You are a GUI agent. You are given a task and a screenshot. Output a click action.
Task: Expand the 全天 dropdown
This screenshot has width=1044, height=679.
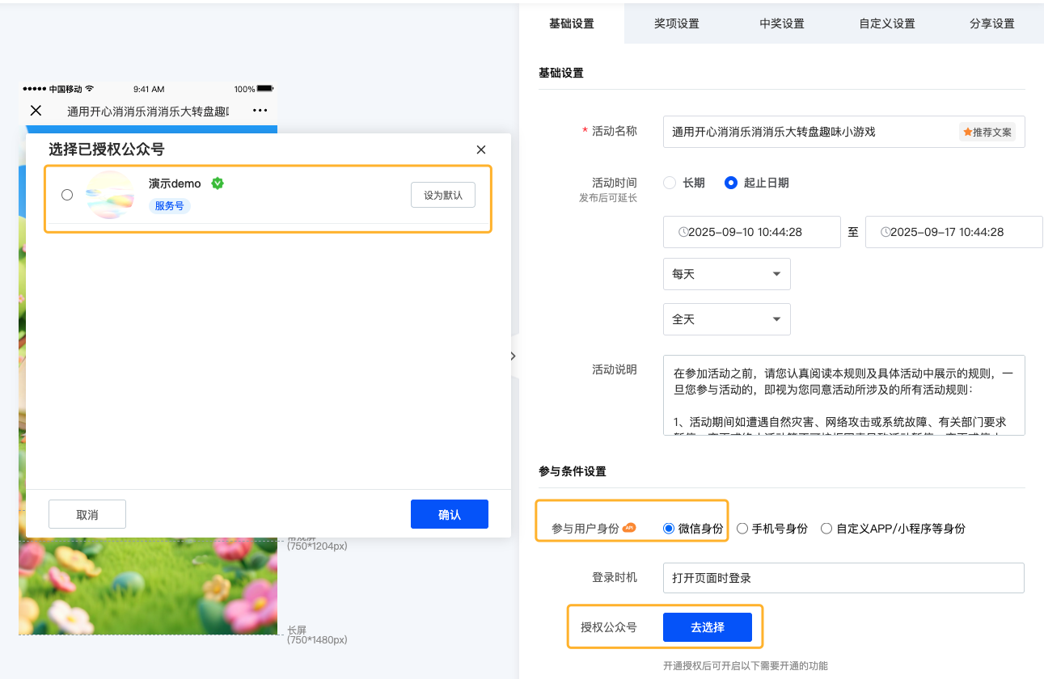click(x=726, y=319)
